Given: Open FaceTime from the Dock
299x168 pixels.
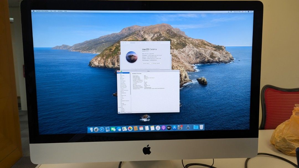Looking at the screenshot, I should pyautogui.click(x=113, y=129).
